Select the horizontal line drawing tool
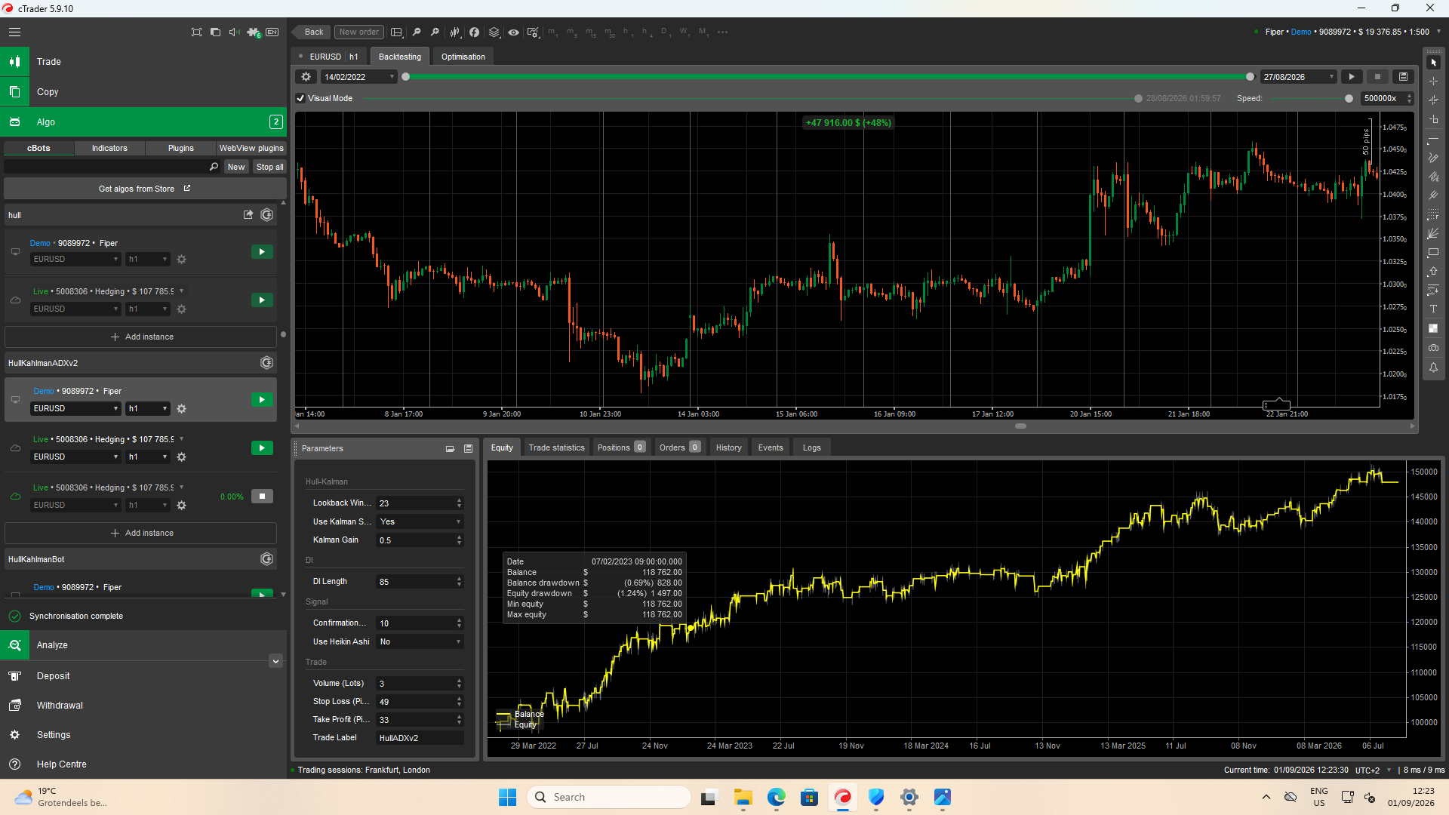 click(x=1433, y=140)
